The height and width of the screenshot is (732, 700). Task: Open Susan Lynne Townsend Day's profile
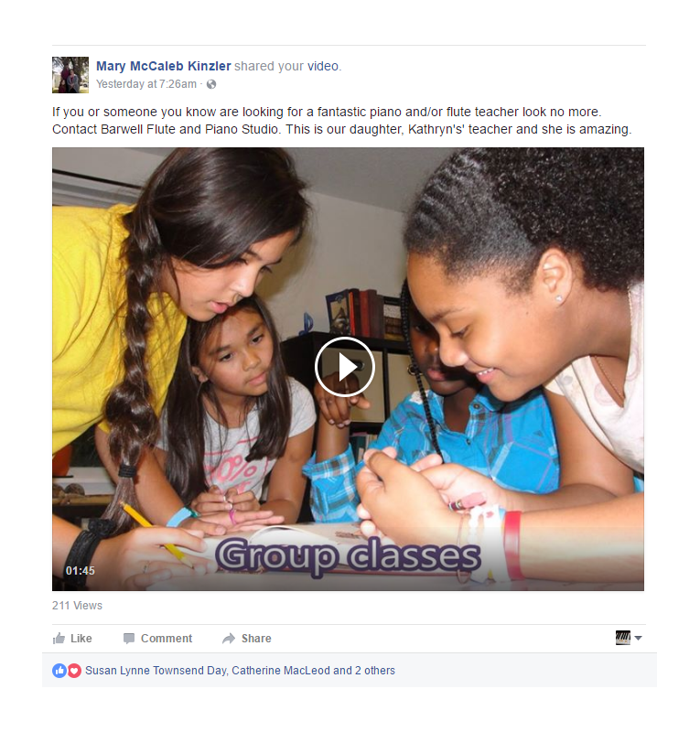156,671
